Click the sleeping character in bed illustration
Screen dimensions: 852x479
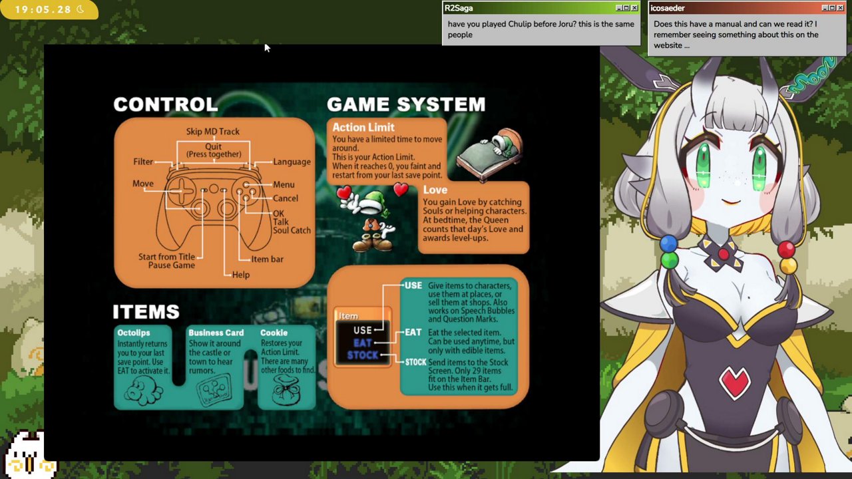coord(491,154)
